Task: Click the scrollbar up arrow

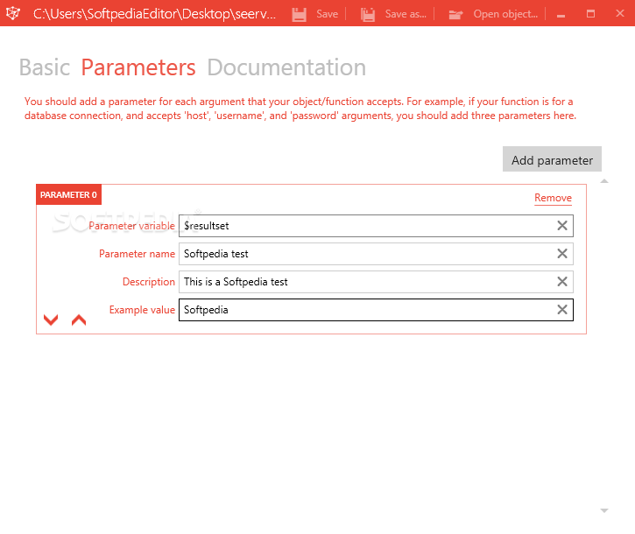Action: tap(604, 181)
